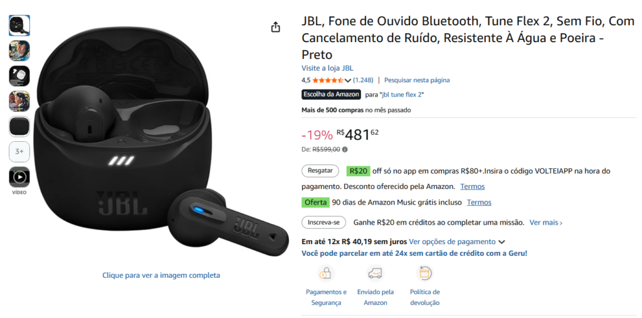Expand Ver opções de pagamento dropdown
The height and width of the screenshot is (318, 642).
click(502, 241)
